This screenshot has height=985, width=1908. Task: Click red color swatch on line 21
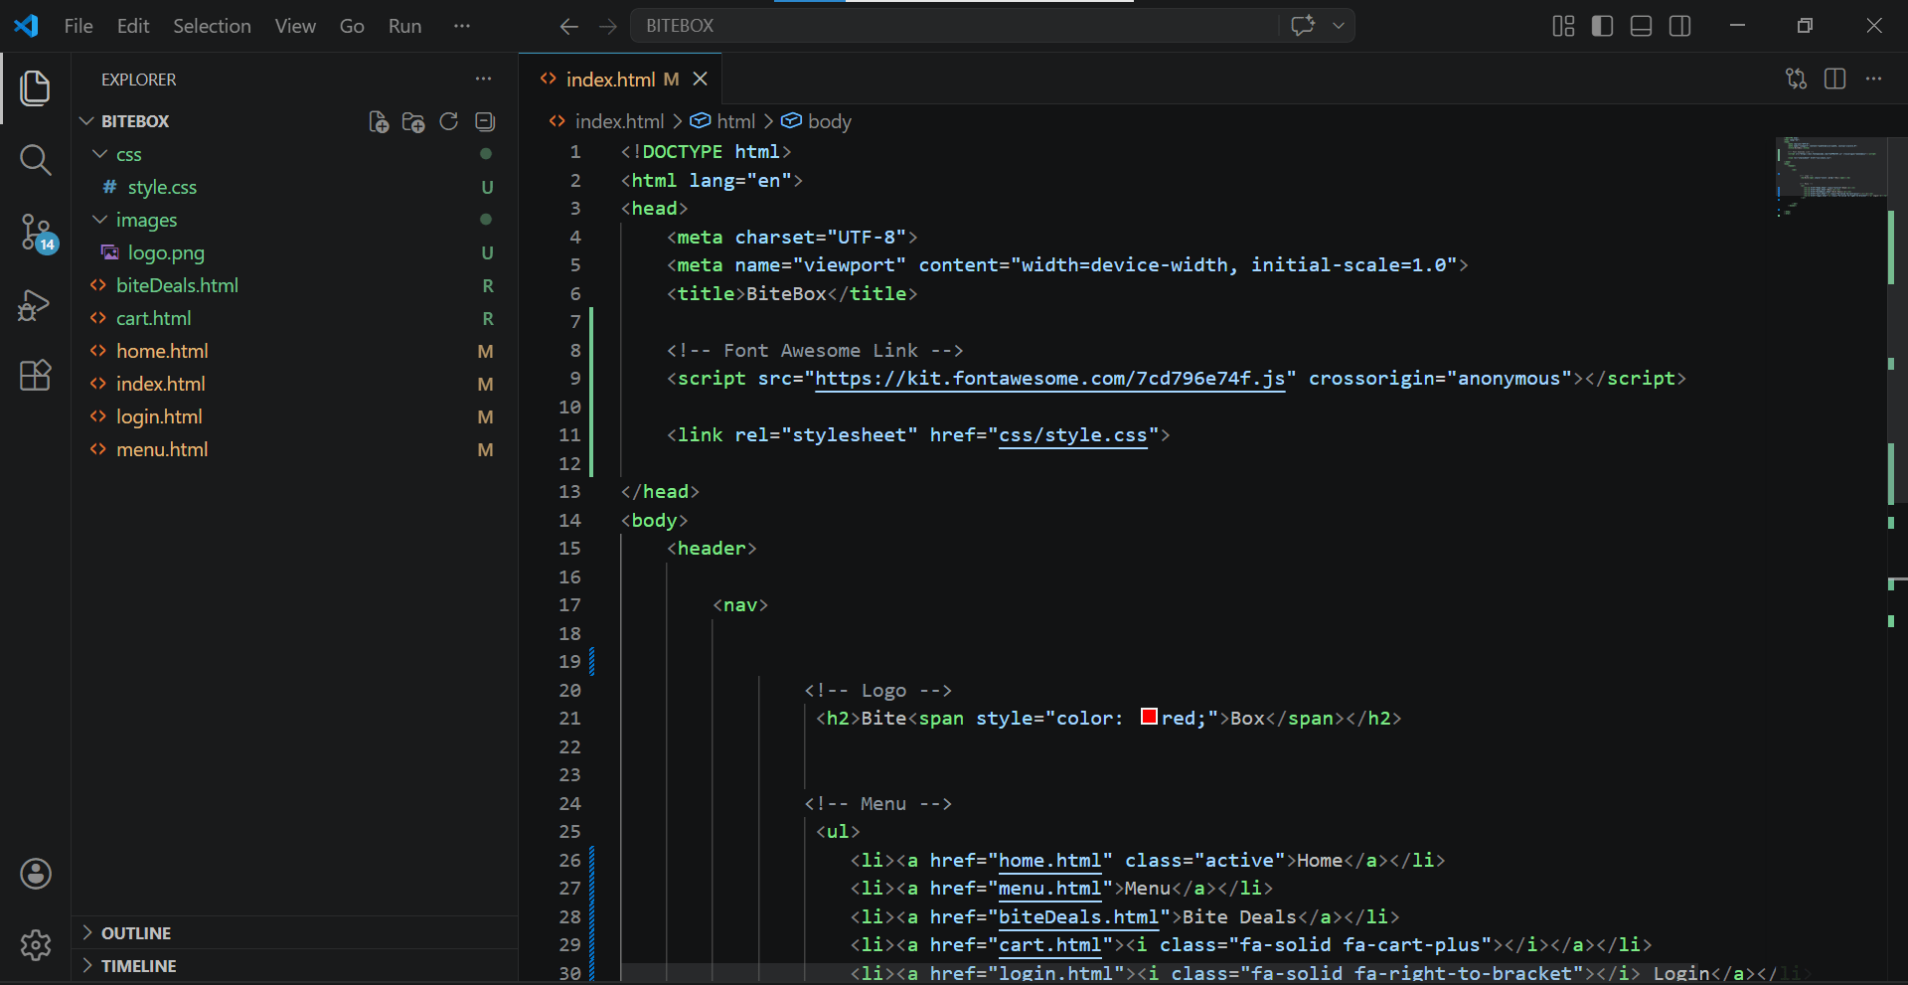click(1149, 717)
